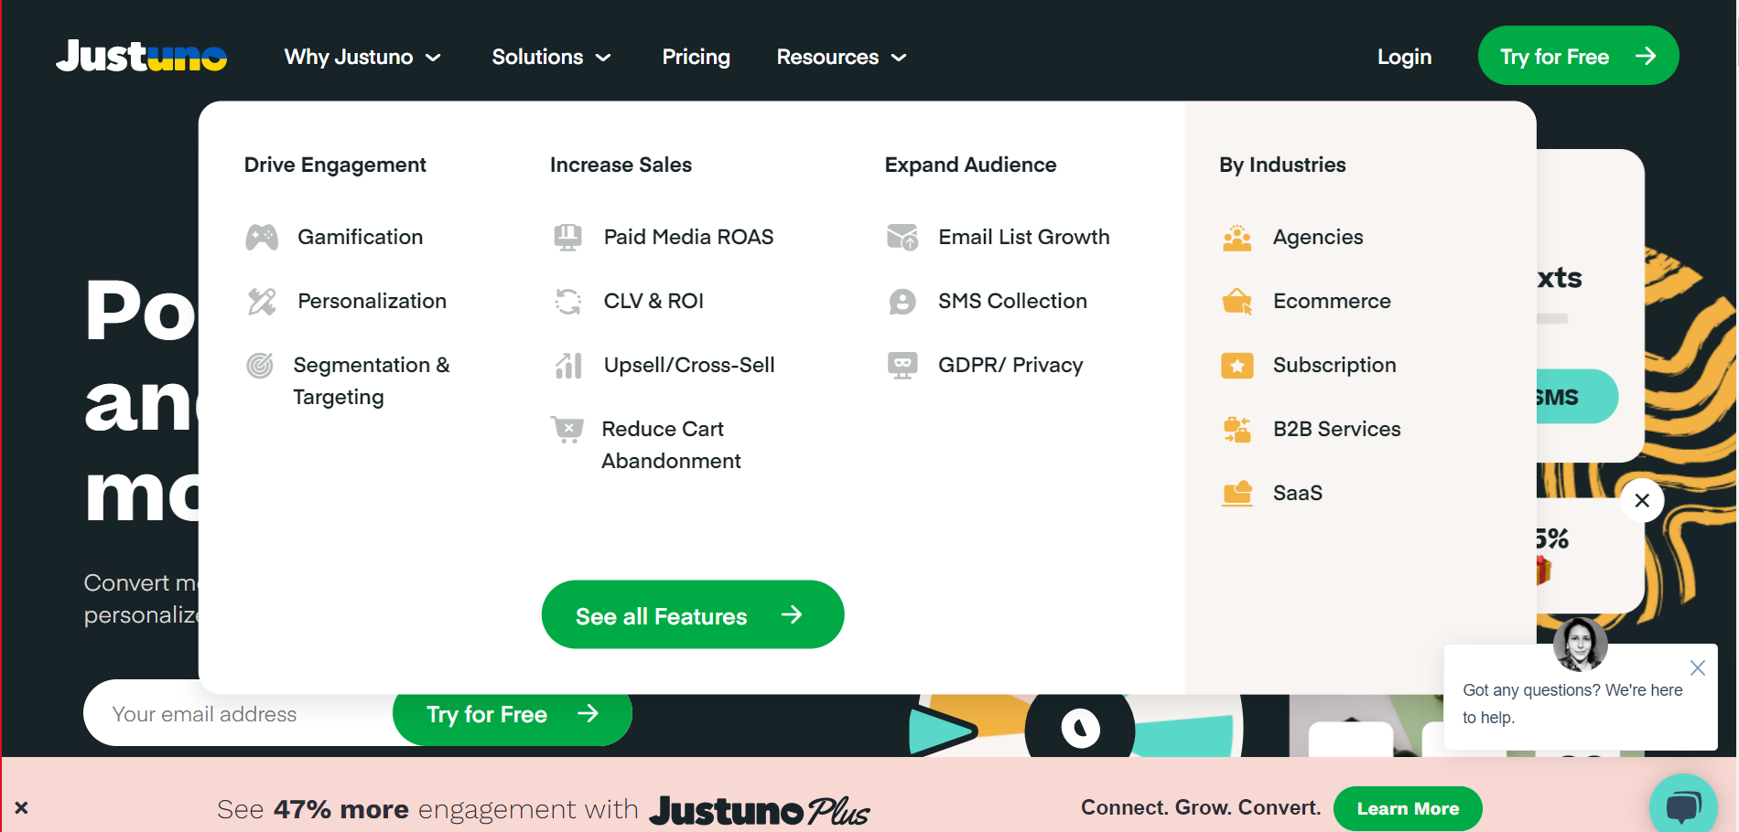Expand the Why Justuno menu

click(x=362, y=57)
